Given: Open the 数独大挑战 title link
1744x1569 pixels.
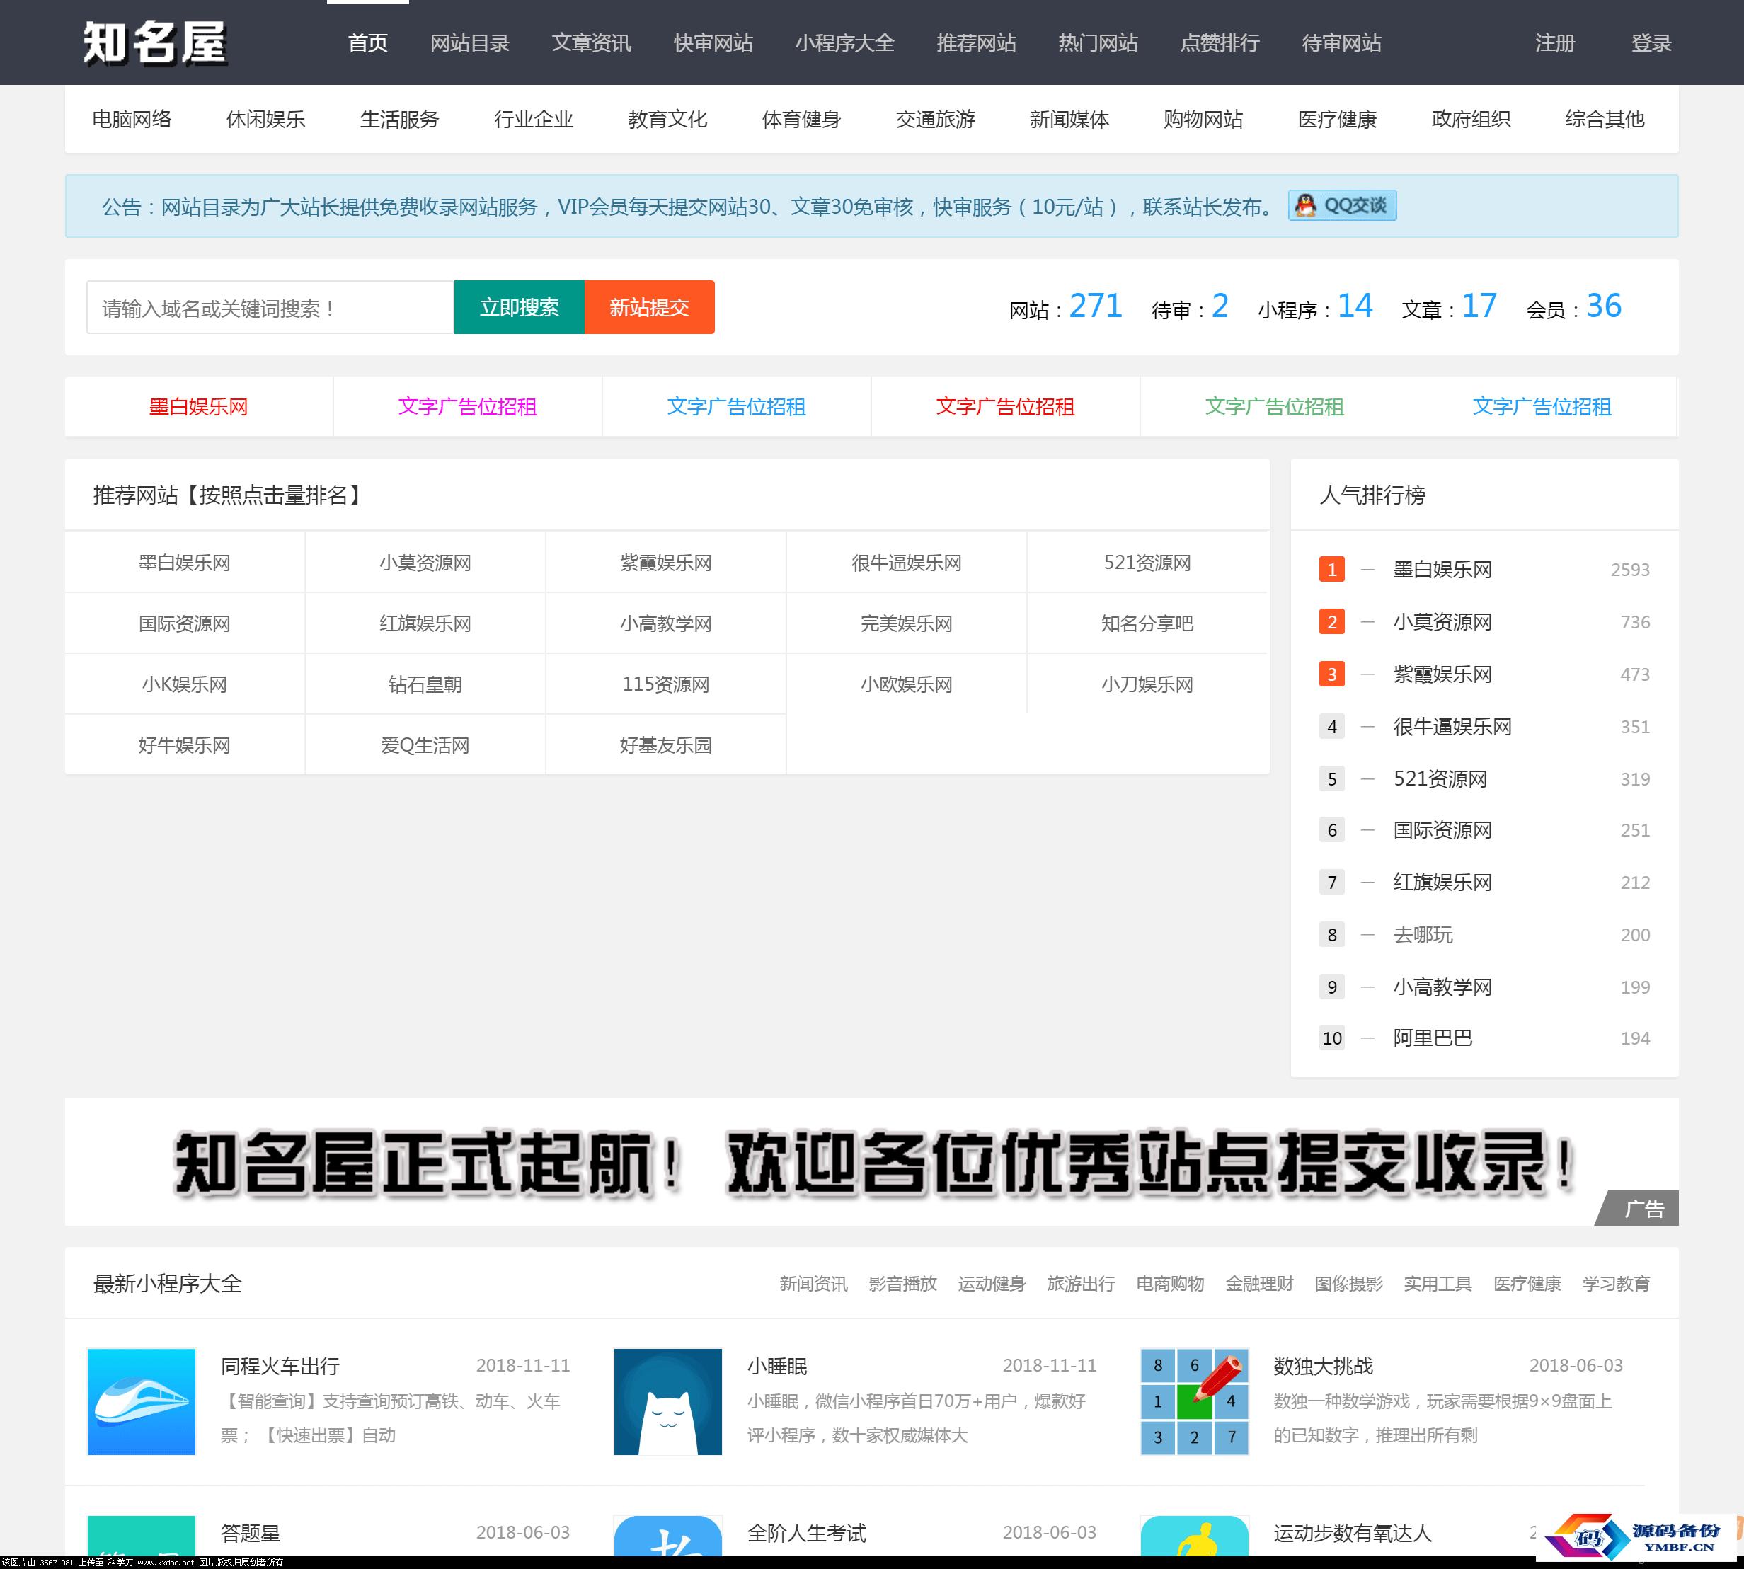Looking at the screenshot, I should (1324, 1367).
